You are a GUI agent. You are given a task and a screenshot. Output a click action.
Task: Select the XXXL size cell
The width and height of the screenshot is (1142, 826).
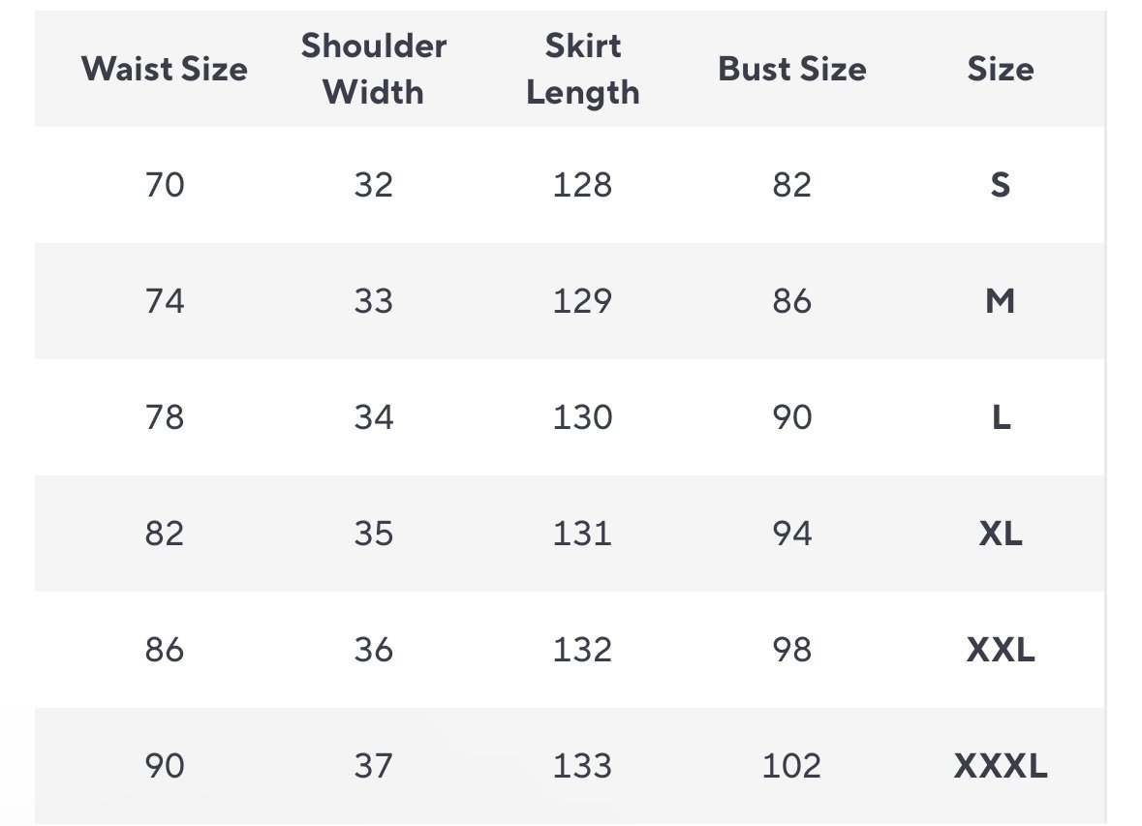(1001, 766)
